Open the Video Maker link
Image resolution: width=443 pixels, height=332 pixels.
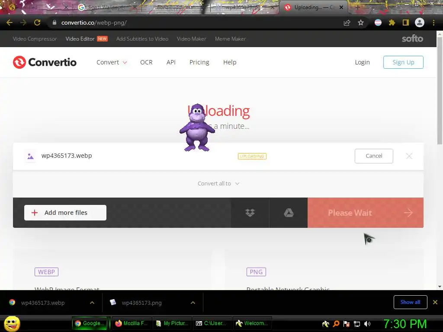point(191,38)
